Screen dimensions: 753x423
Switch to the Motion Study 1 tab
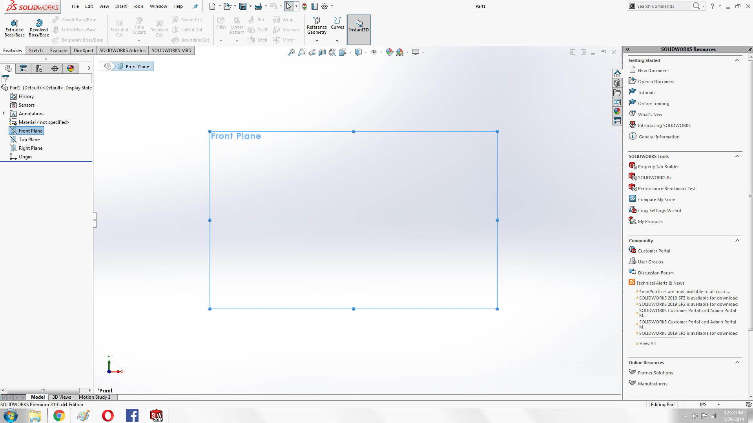click(95, 397)
